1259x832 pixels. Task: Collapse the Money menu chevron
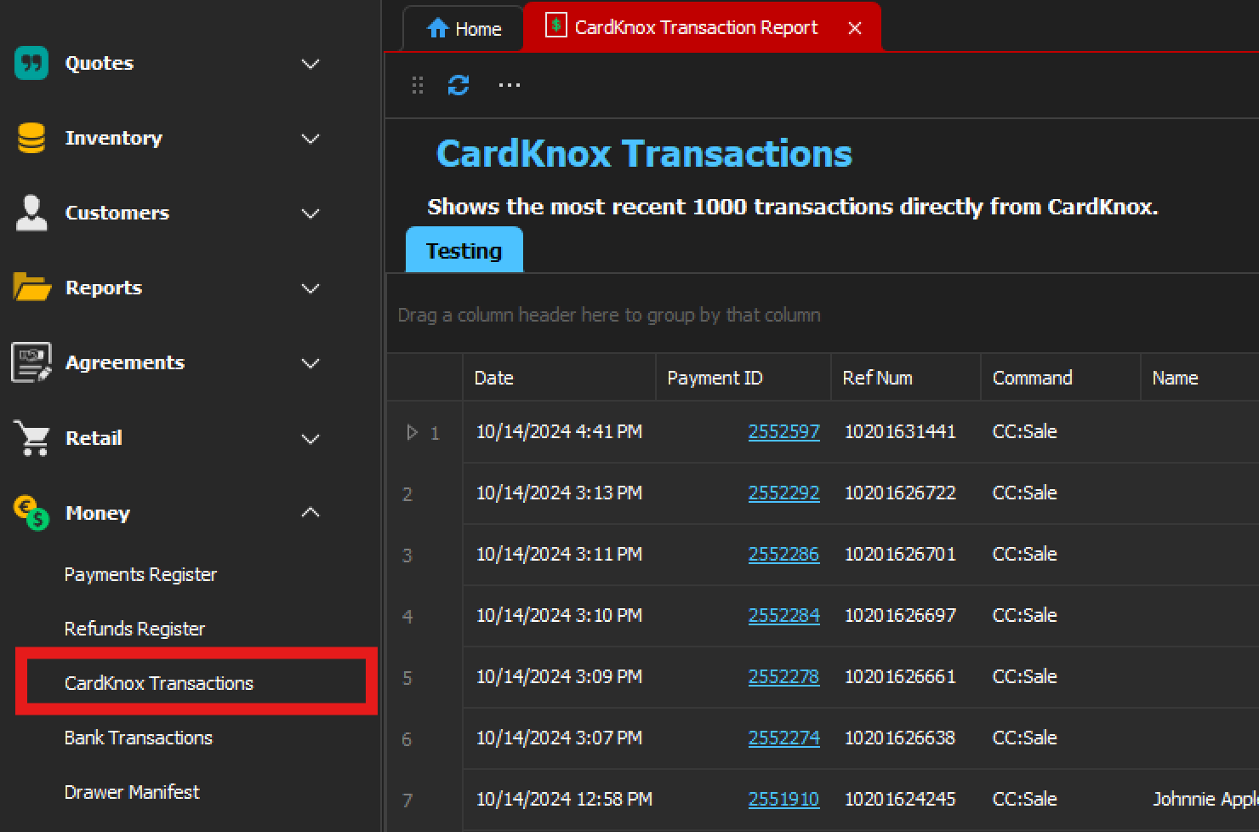click(x=310, y=512)
